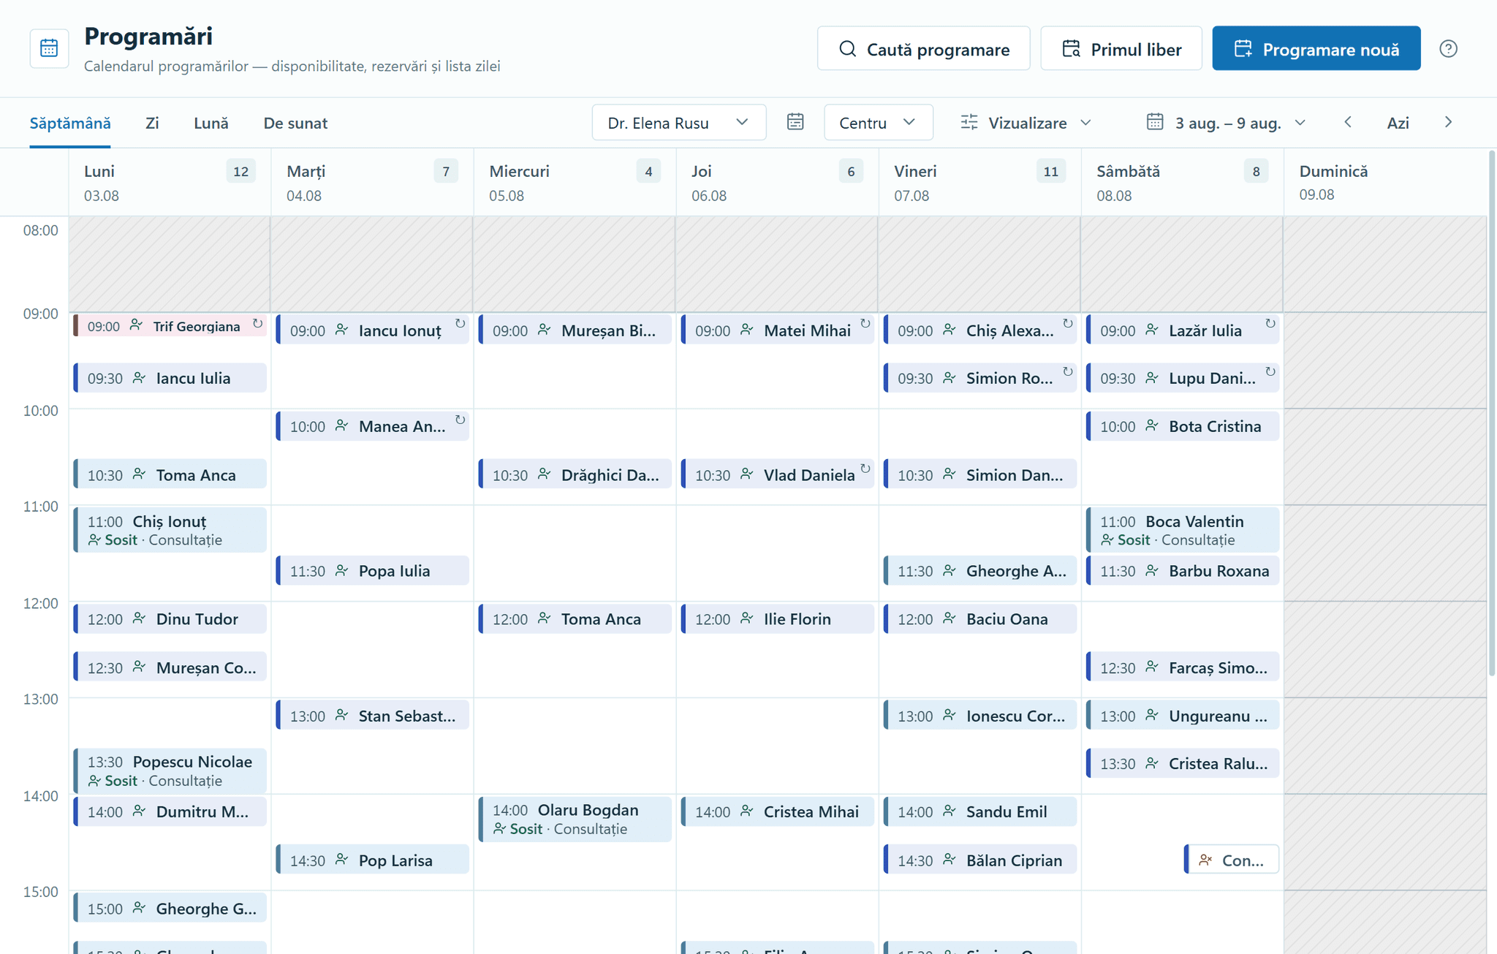Open Bălan Ciprian 14:30 appointment
This screenshot has width=1497, height=954.
(x=980, y=860)
